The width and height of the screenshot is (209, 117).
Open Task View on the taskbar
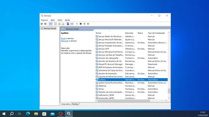20,114
